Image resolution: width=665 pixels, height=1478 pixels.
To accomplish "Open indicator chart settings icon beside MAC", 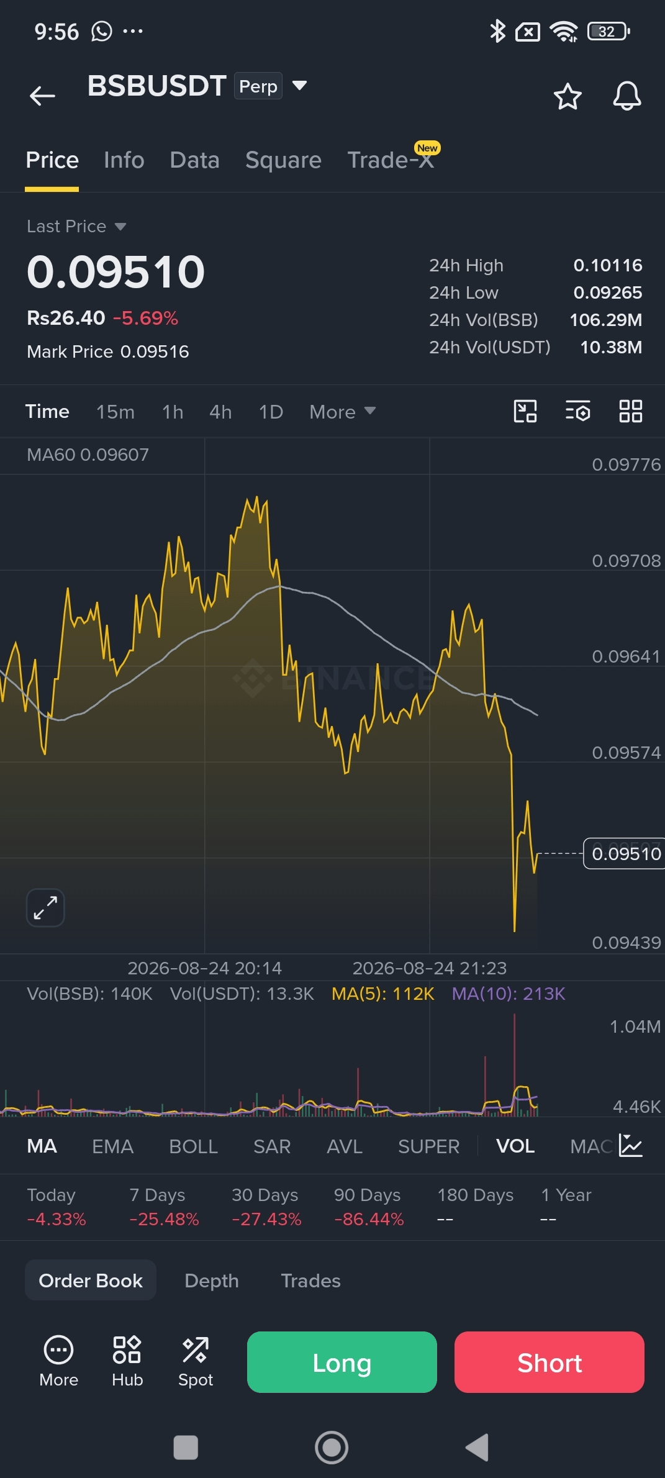I will click(x=631, y=1146).
